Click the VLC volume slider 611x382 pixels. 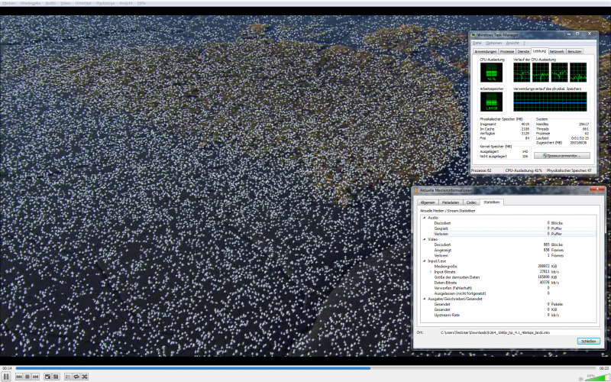596,377
